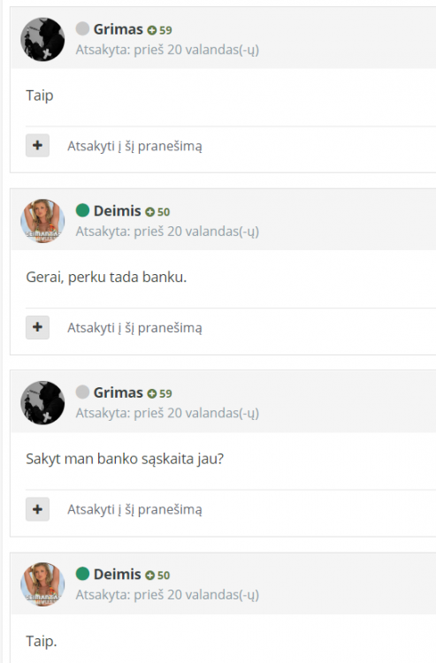
Task: Click the plus button under "Gerai, perku tada banku."
Action: click(38, 327)
